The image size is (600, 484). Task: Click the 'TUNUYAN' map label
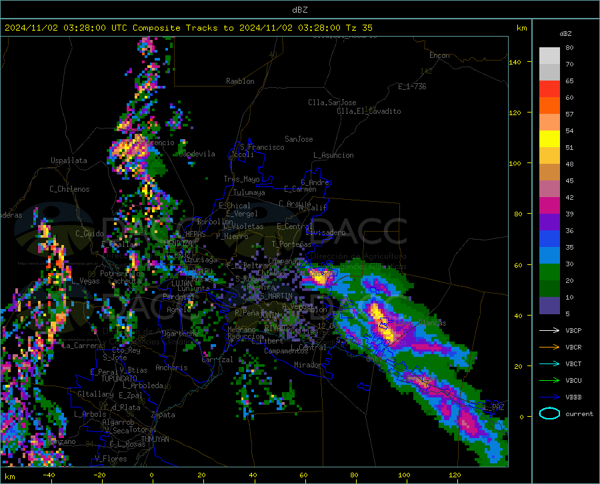[155, 439]
